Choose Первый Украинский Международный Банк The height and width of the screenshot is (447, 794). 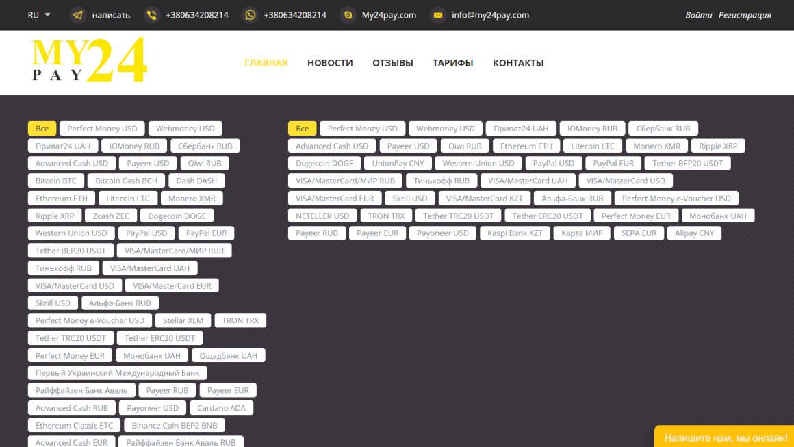click(118, 373)
